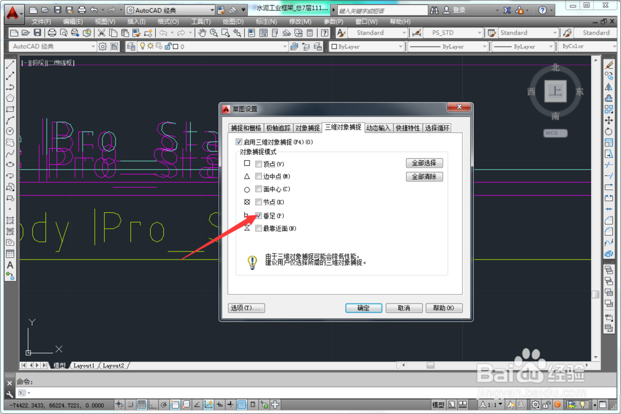Screen dimensions: 621x414
Task: Select the Hatch draw tool
Action: 11,220
